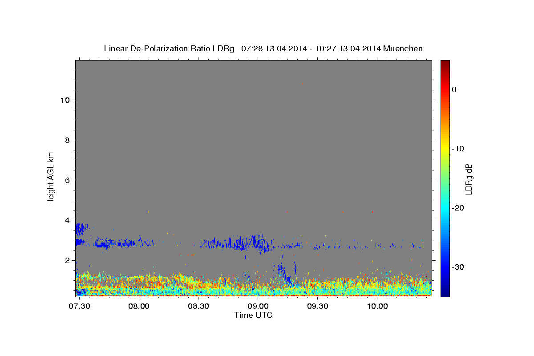This screenshot has width=534, height=356.
Task: Click the 07:30 time tick label
Action: (x=80, y=307)
